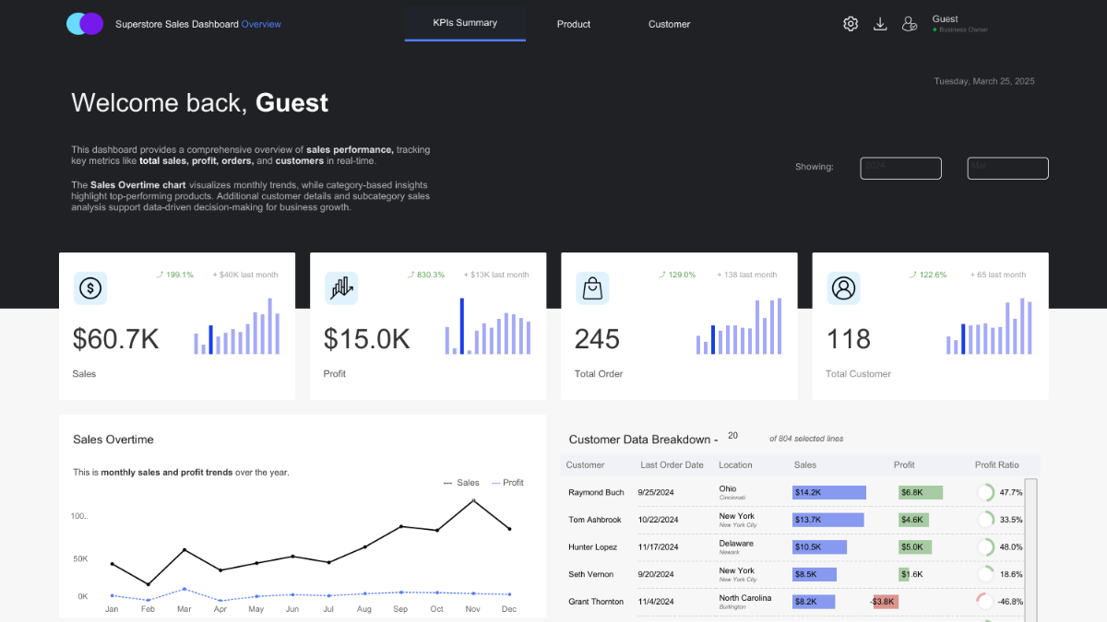The width and height of the screenshot is (1107, 622).
Task: Click the Guest account name
Action: pyautogui.click(x=946, y=18)
